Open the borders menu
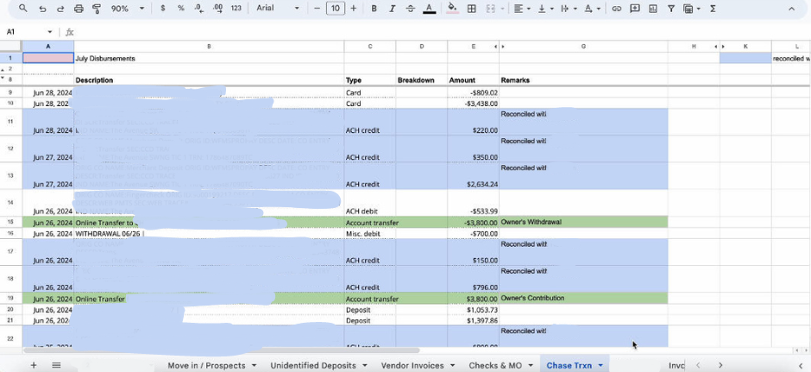This screenshot has width=811, height=372. (x=471, y=9)
